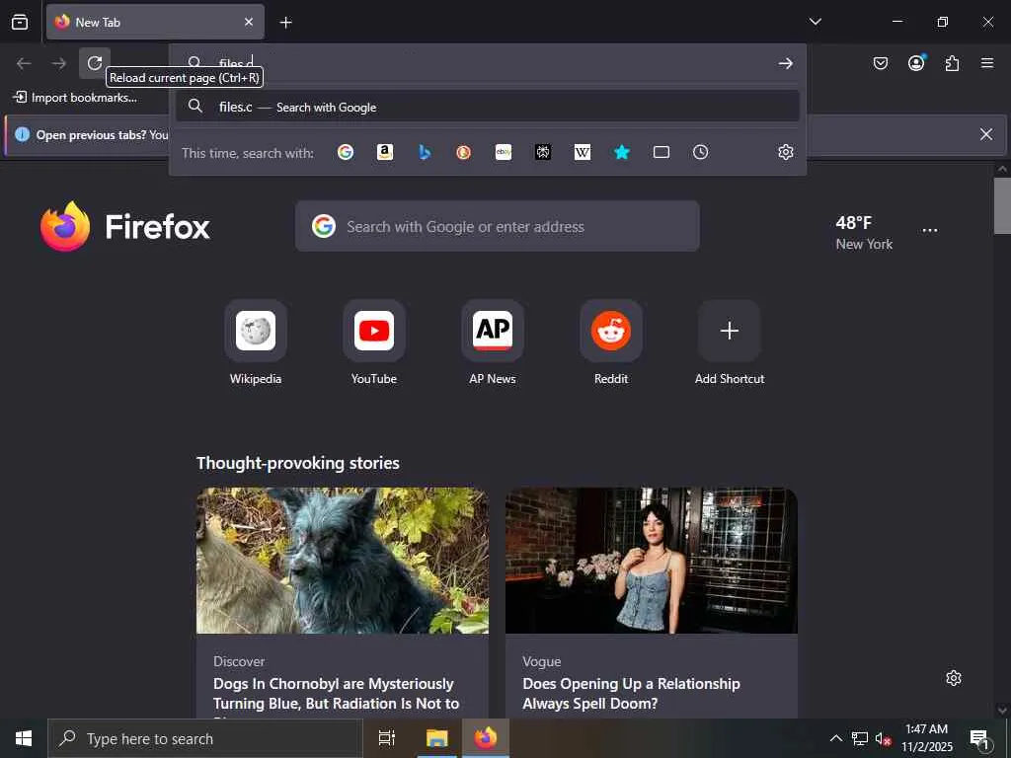Reload the current page
Image resolution: width=1011 pixels, height=758 pixels.
95,63
